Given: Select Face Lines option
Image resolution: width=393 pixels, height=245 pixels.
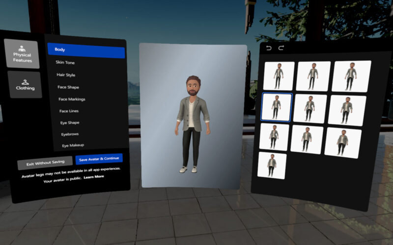Looking at the screenshot, I should (69, 111).
